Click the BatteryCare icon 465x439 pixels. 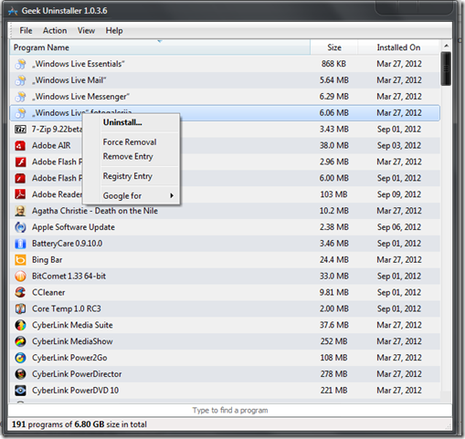coord(20,244)
